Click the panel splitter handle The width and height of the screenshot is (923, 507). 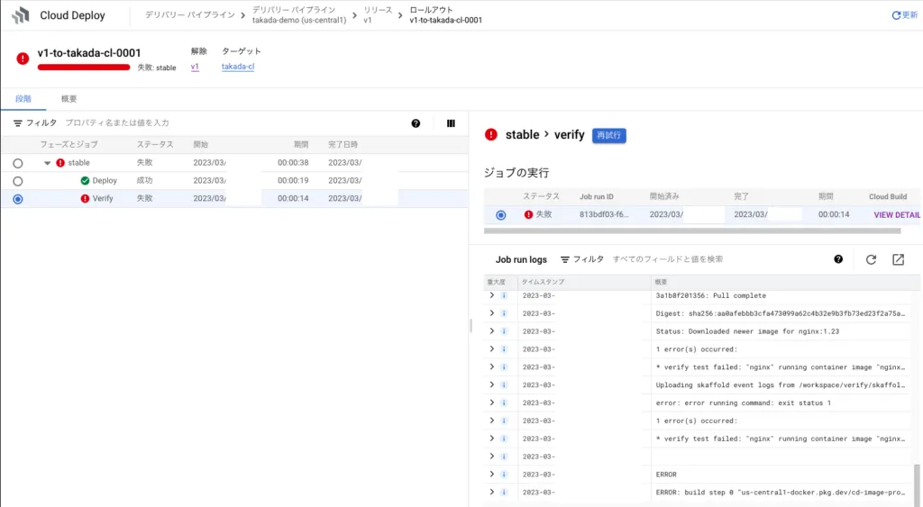pos(471,325)
